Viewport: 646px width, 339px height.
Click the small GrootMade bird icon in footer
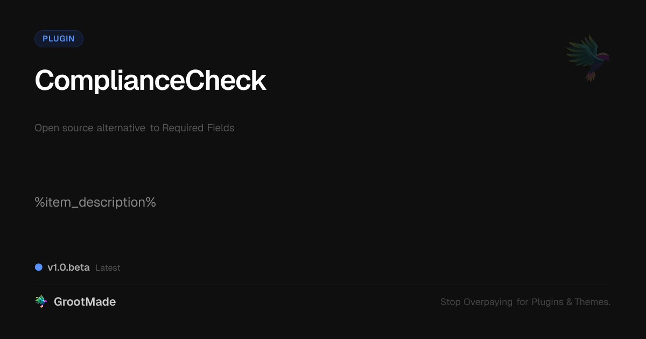41,302
